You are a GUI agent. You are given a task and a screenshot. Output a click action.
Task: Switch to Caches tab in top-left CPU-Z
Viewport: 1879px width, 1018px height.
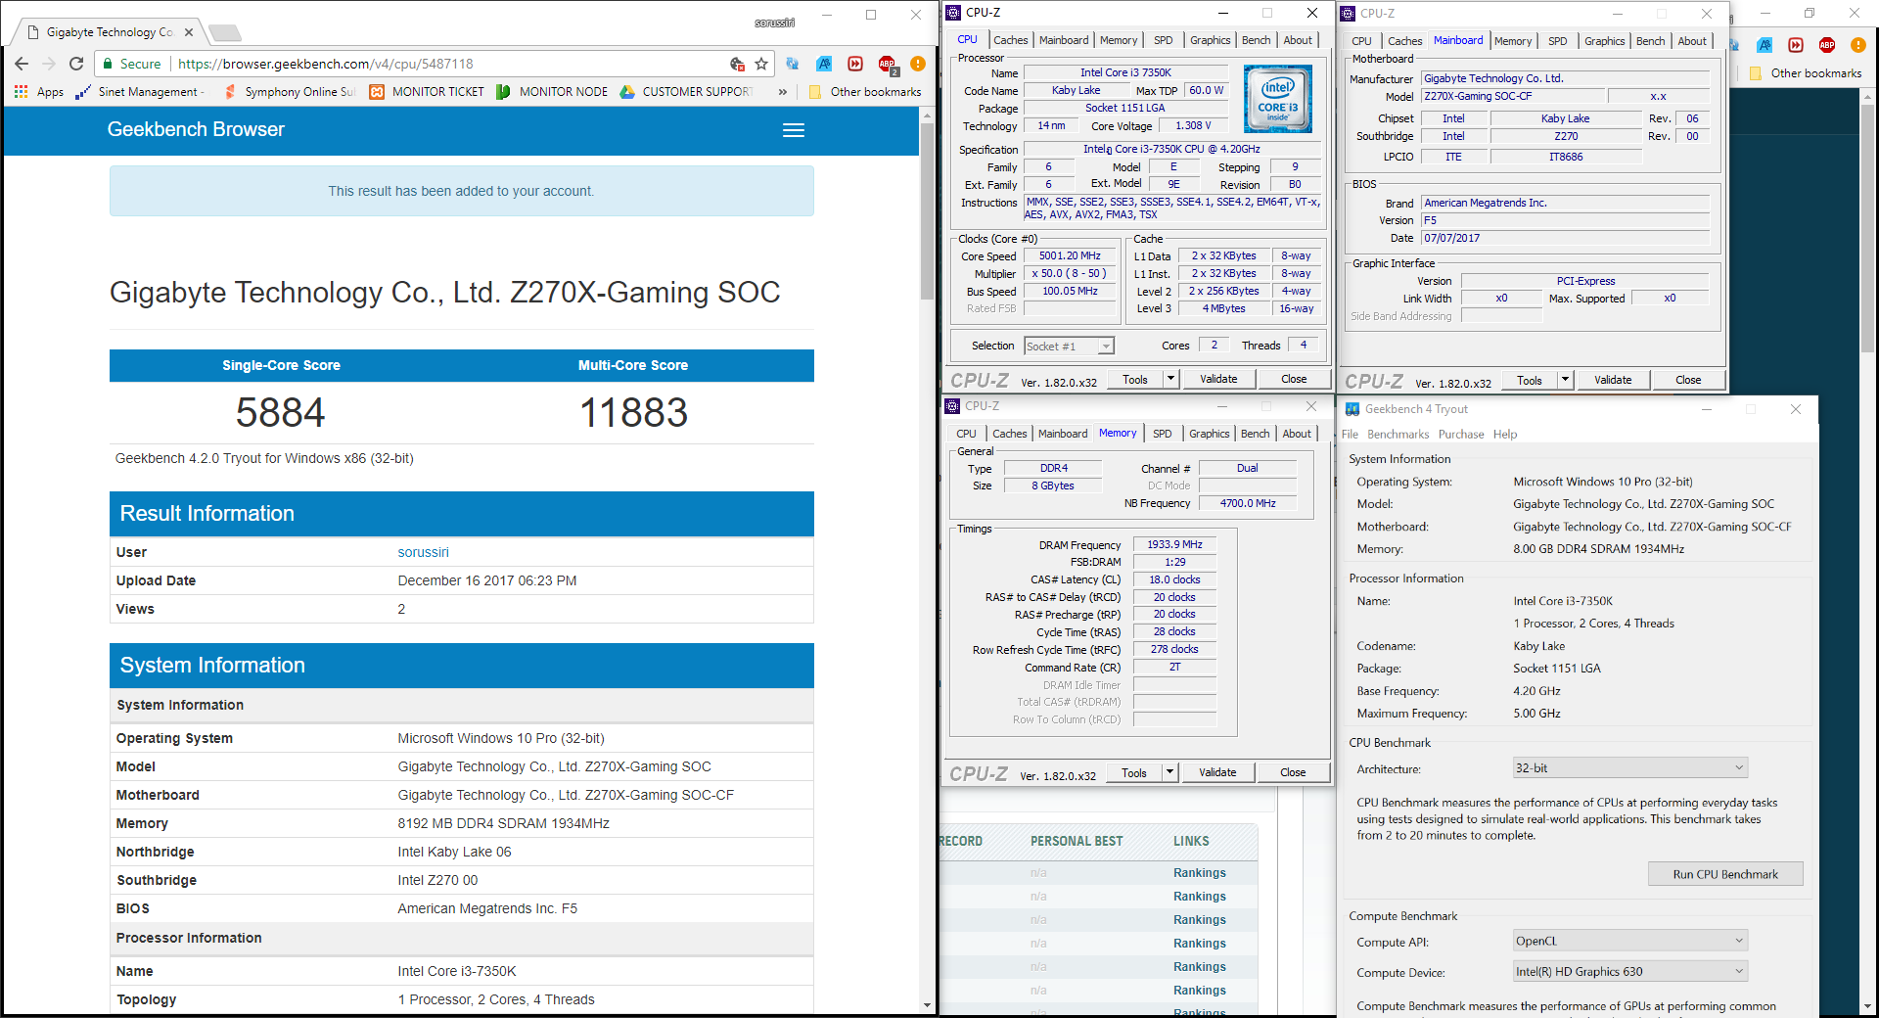(1011, 40)
